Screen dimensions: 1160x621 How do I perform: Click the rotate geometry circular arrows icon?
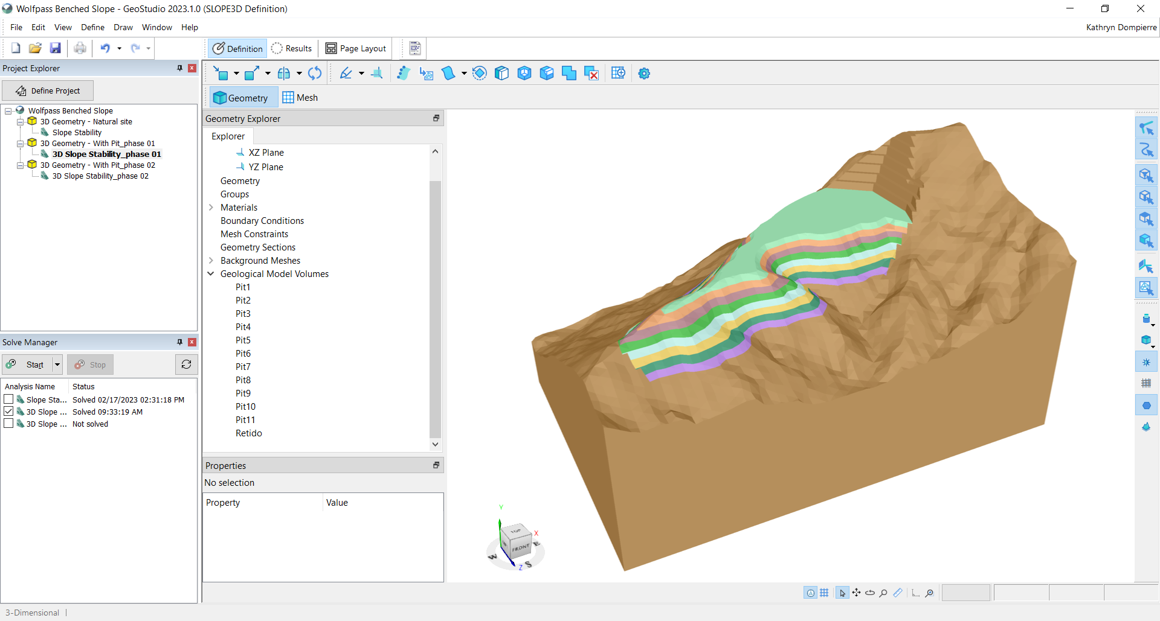pyautogui.click(x=315, y=74)
